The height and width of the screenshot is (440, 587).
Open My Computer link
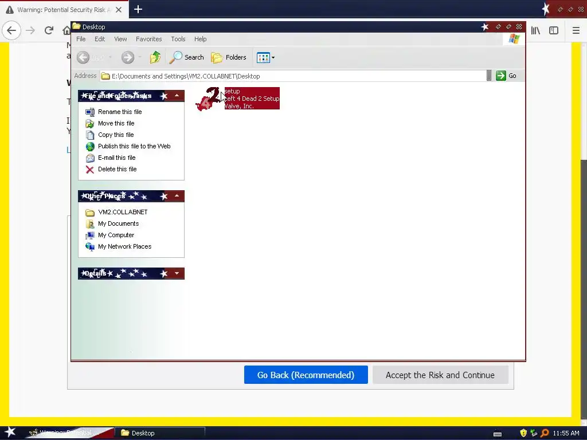116,235
